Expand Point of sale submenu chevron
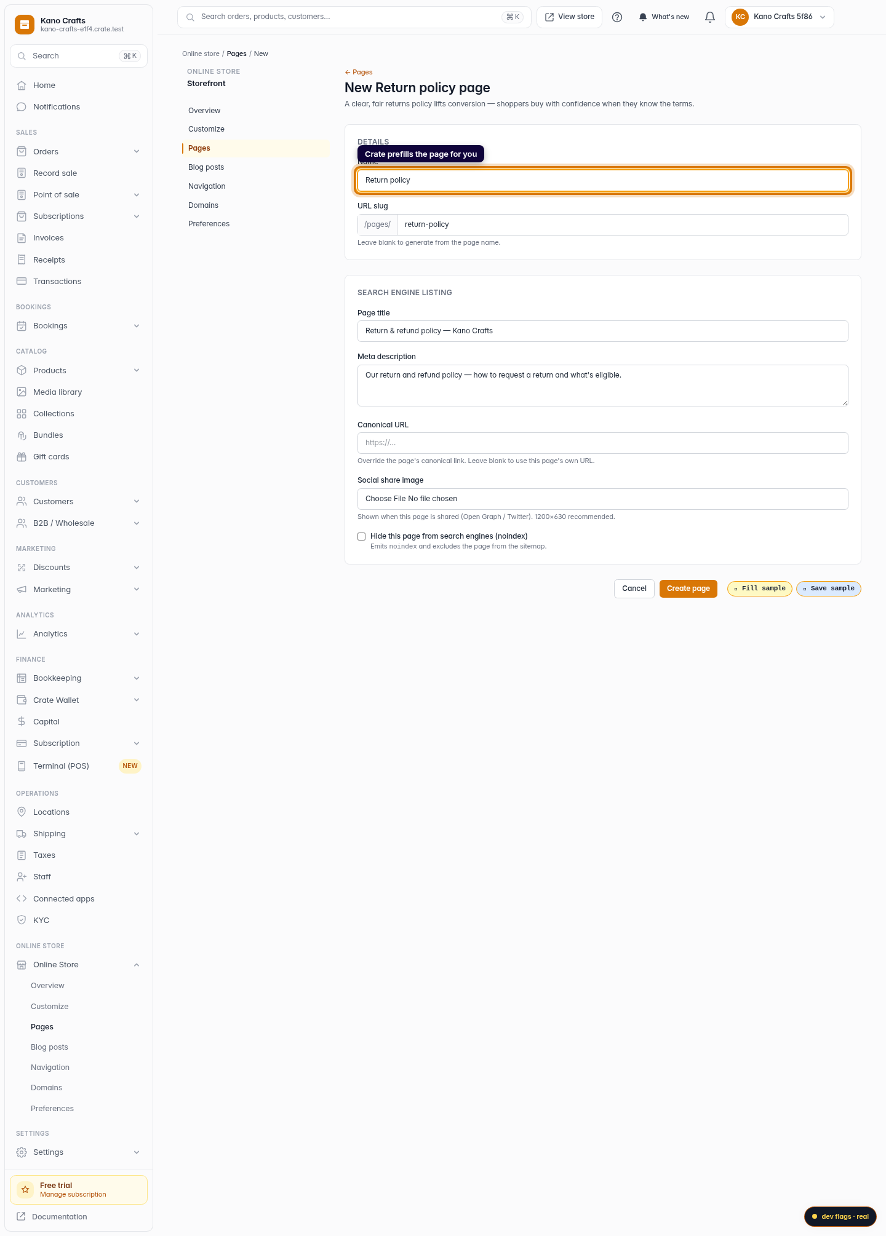 [x=137, y=195]
